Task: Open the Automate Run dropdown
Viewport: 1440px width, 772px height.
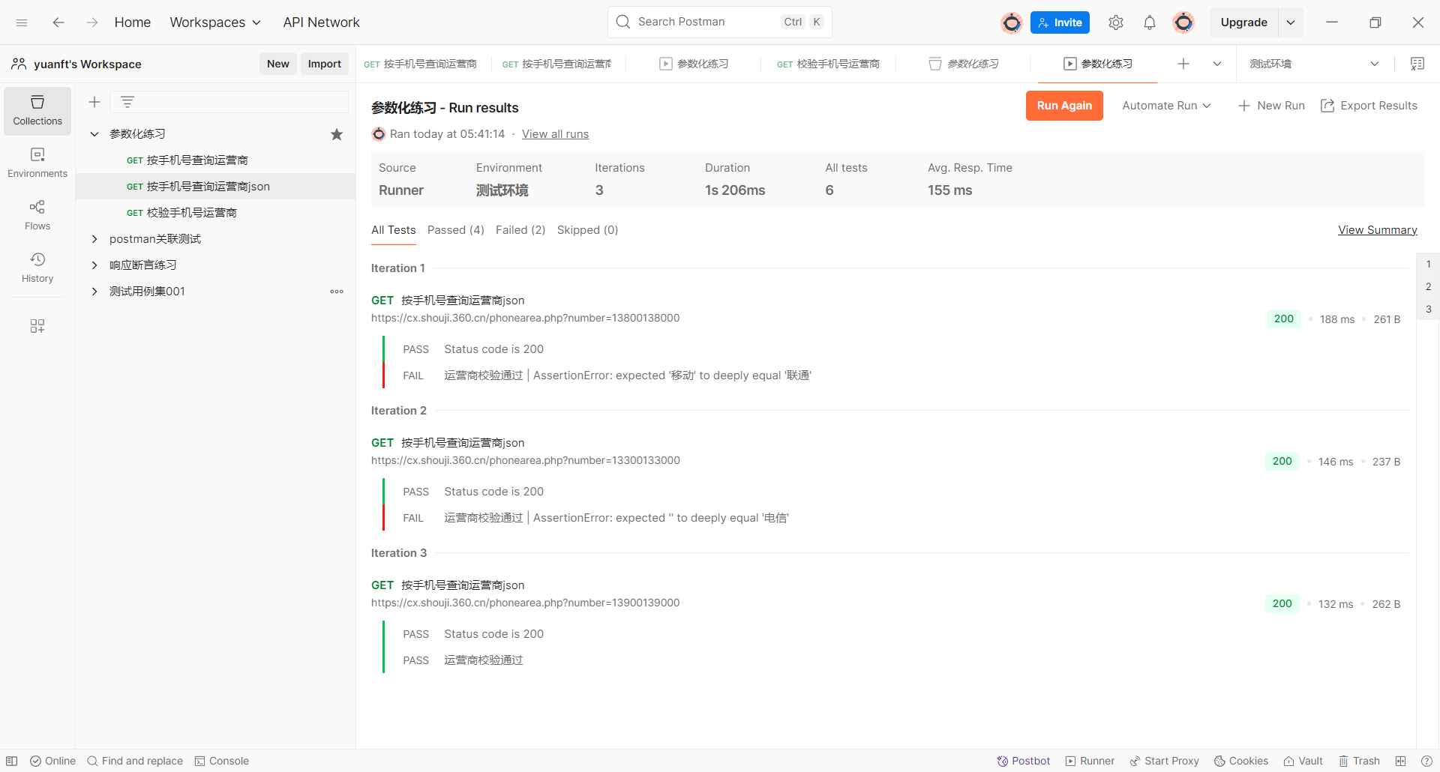Action: 1166,106
